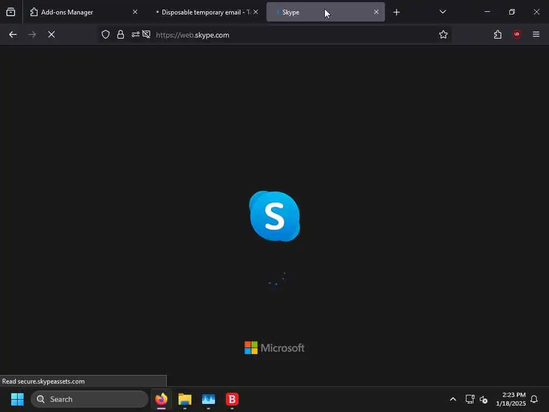This screenshot has height=412, width=549.
Task: Select the Skype tab
Action: click(x=325, y=12)
